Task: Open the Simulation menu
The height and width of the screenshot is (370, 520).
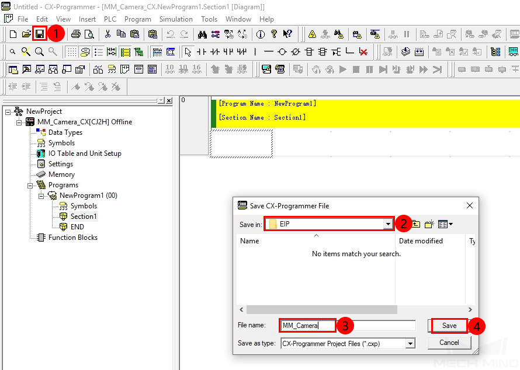Action: coord(176,19)
